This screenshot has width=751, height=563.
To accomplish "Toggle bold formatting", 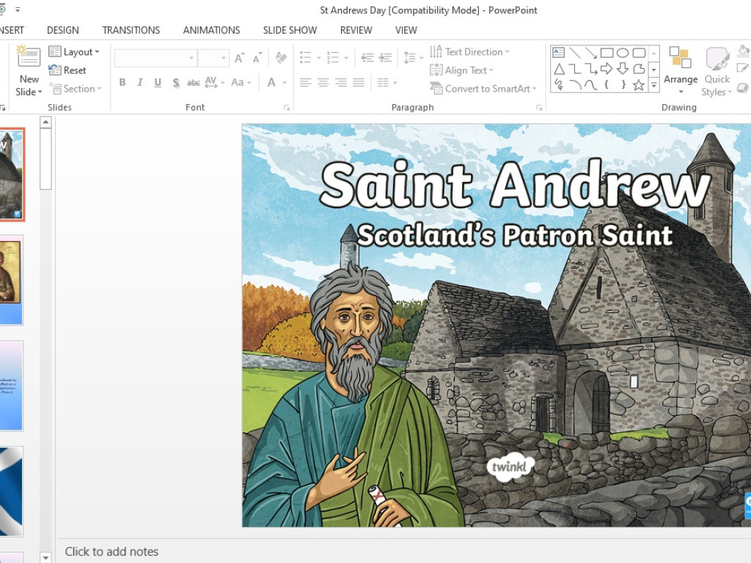I will click(122, 82).
